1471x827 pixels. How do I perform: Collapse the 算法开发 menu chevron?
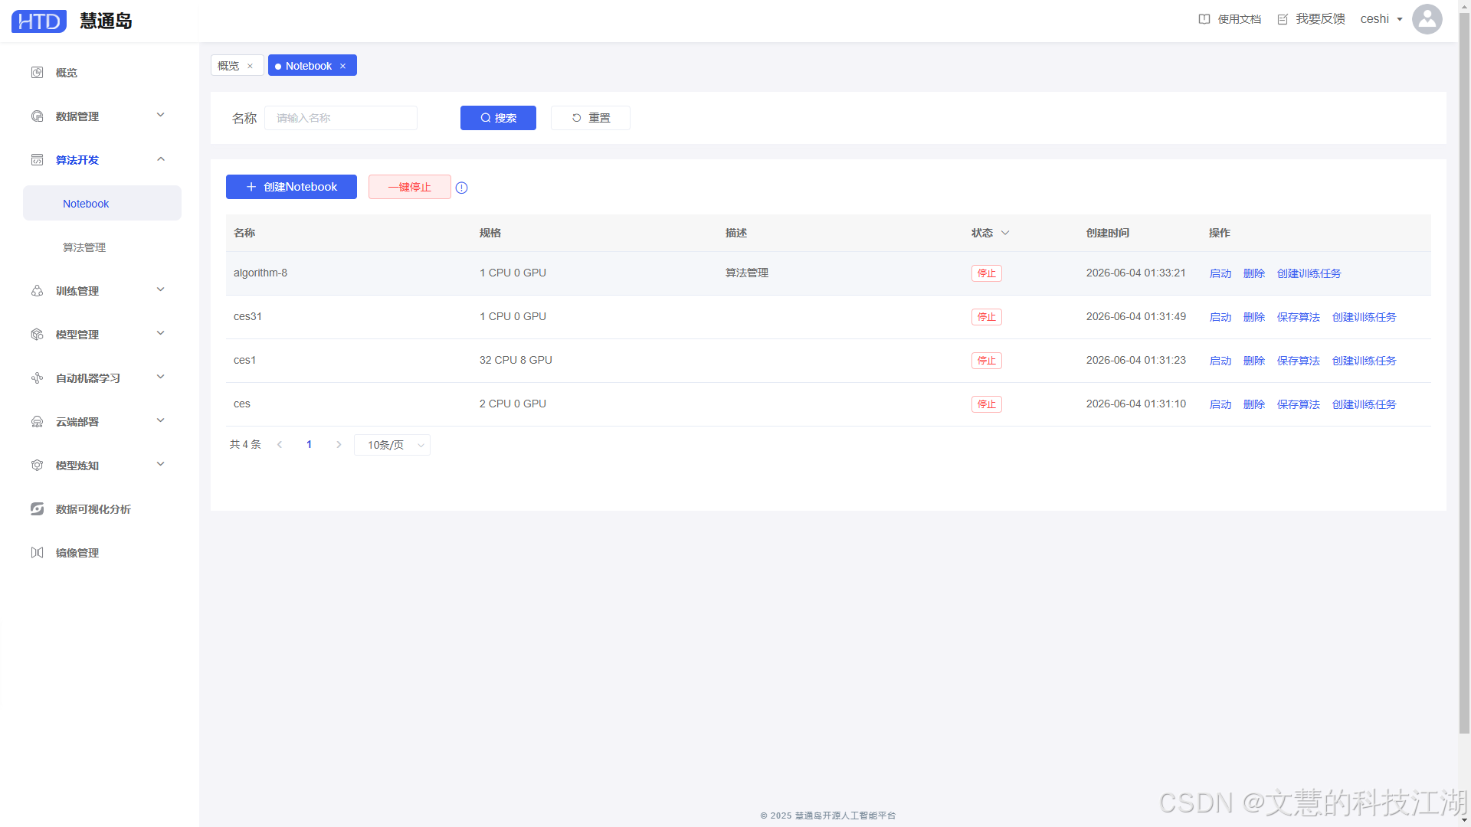161,159
